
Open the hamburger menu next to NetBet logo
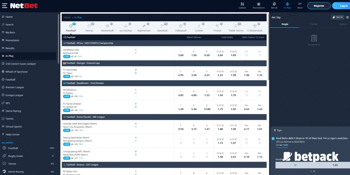[x=4, y=5]
